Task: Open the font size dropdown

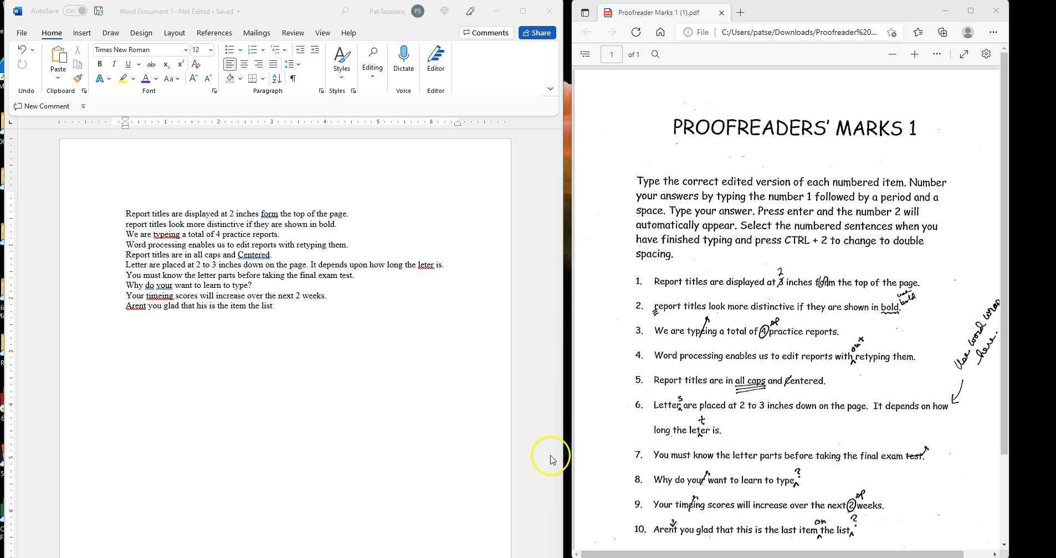Action: 209,49
